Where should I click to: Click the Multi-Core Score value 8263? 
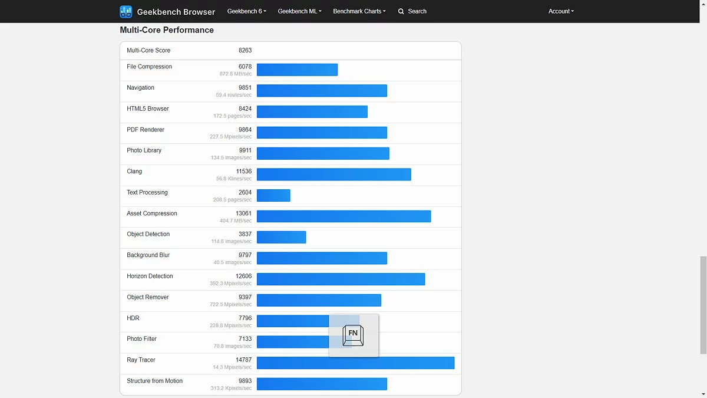[245, 51]
